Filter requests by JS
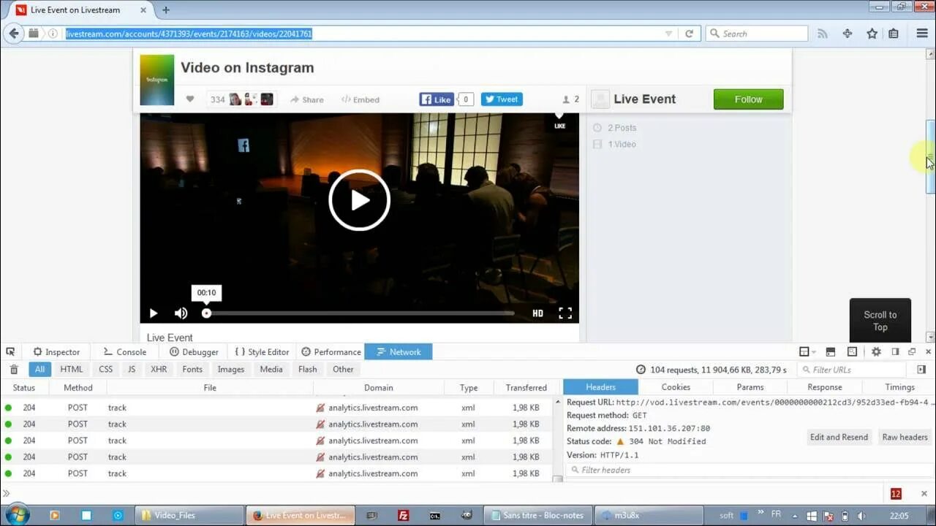The width and height of the screenshot is (936, 526). click(x=132, y=370)
